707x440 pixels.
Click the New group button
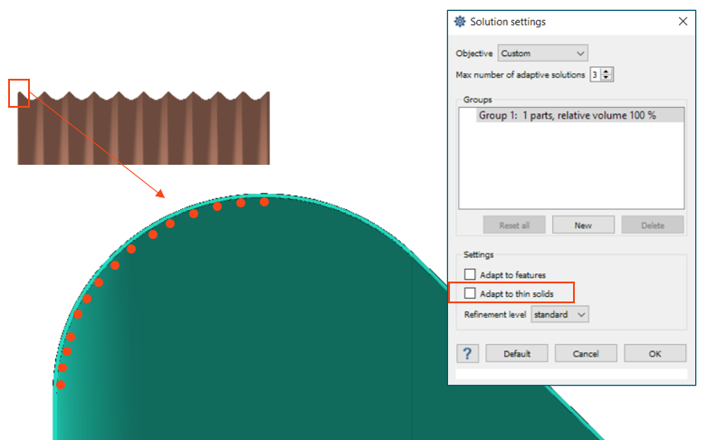tap(583, 225)
